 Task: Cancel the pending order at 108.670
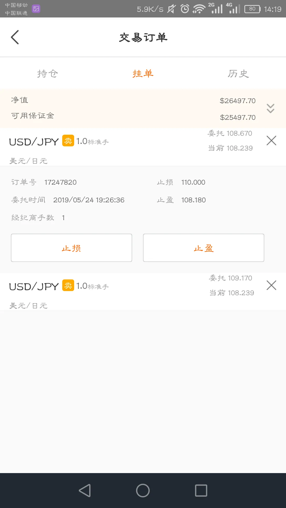pos(271,140)
